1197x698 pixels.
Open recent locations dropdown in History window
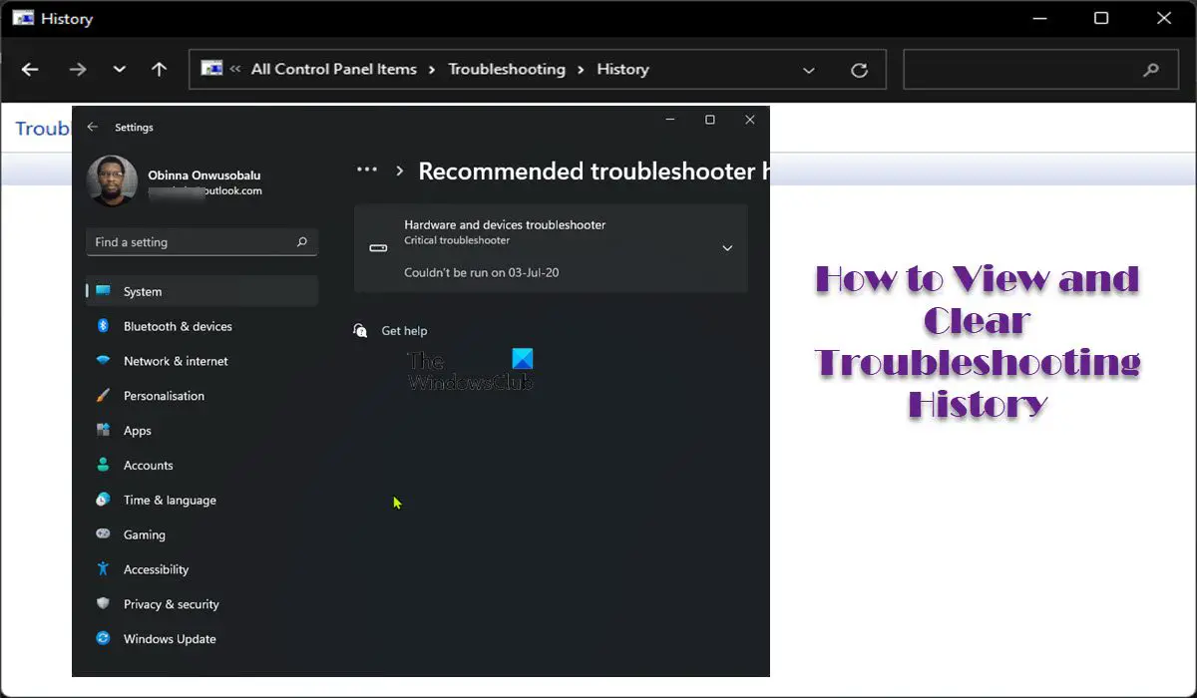coord(120,70)
